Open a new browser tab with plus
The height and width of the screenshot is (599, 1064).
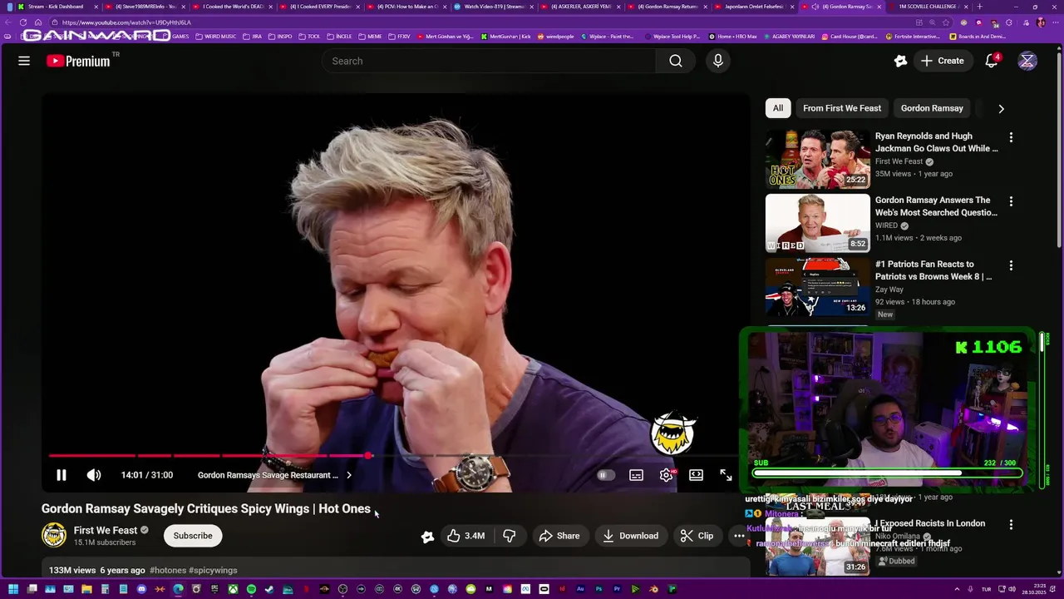coord(979,7)
